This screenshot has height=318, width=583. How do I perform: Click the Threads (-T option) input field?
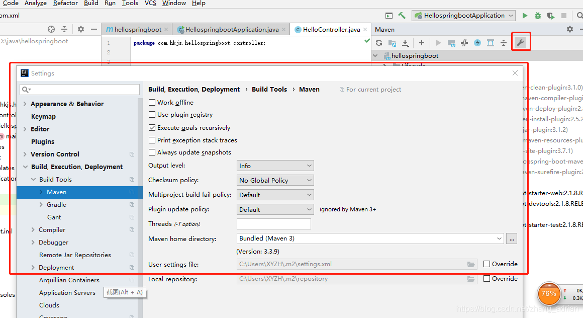(273, 224)
